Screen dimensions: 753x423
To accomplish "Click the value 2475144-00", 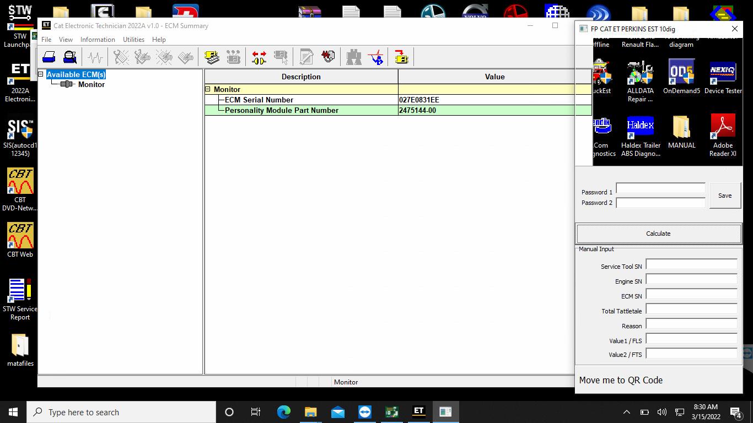I will [417, 110].
